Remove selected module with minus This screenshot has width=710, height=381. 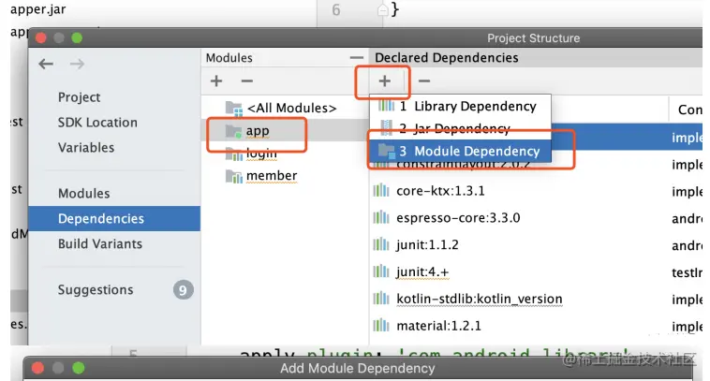[x=246, y=81]
